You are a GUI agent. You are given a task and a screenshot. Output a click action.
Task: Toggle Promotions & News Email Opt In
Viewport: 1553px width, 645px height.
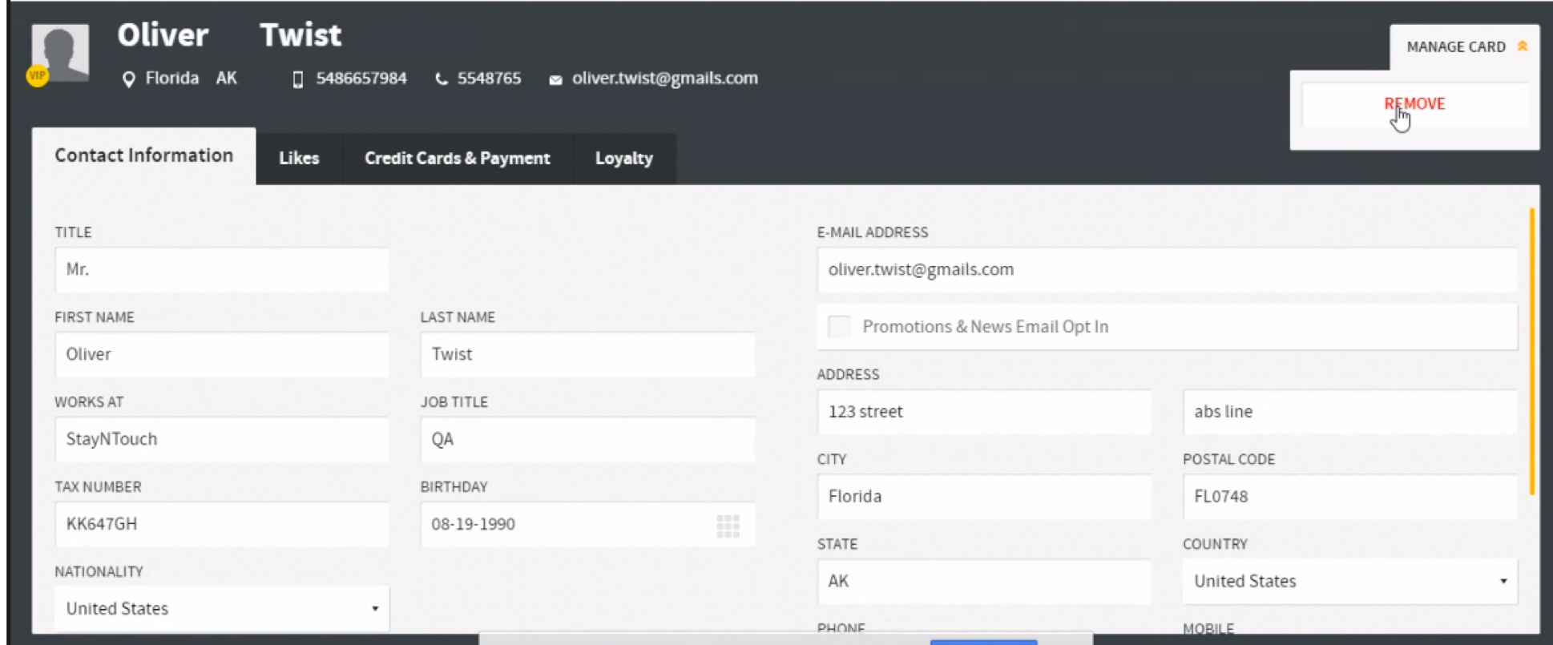839,326
